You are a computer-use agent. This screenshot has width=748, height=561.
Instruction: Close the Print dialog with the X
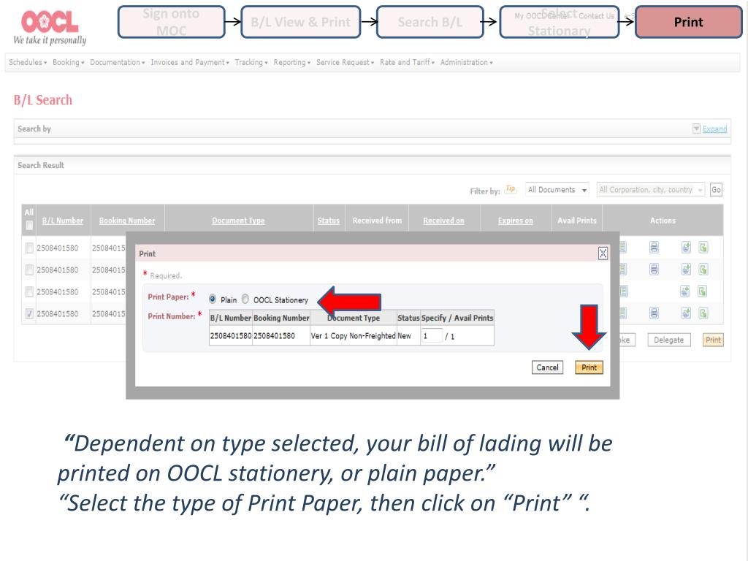pos(603,253)
